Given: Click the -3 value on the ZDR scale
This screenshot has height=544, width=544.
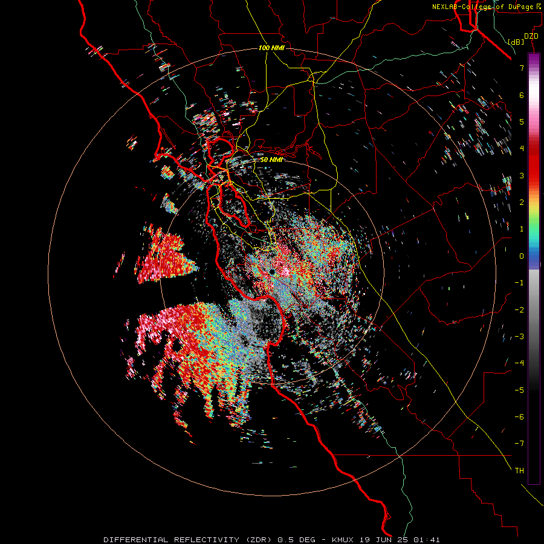Looking at the screenshot, I should (x=519, y=337).
